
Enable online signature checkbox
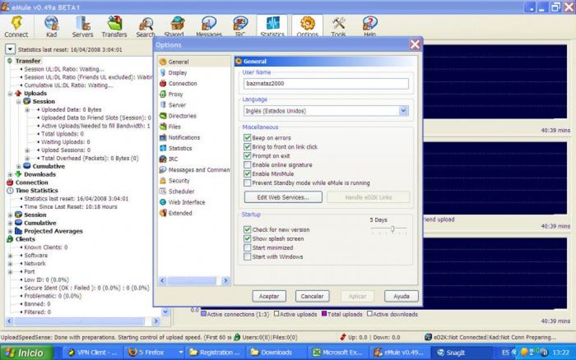[x=247, y=165]
